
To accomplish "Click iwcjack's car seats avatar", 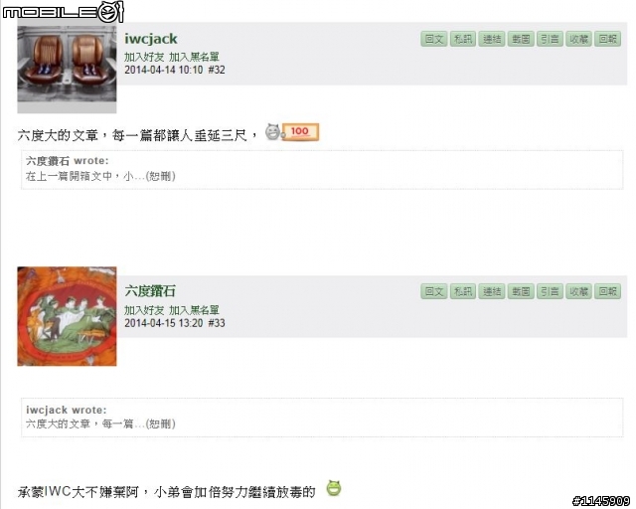I will coord(67,70).
